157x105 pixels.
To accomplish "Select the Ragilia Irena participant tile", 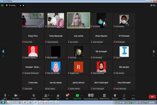I will 78,67.
